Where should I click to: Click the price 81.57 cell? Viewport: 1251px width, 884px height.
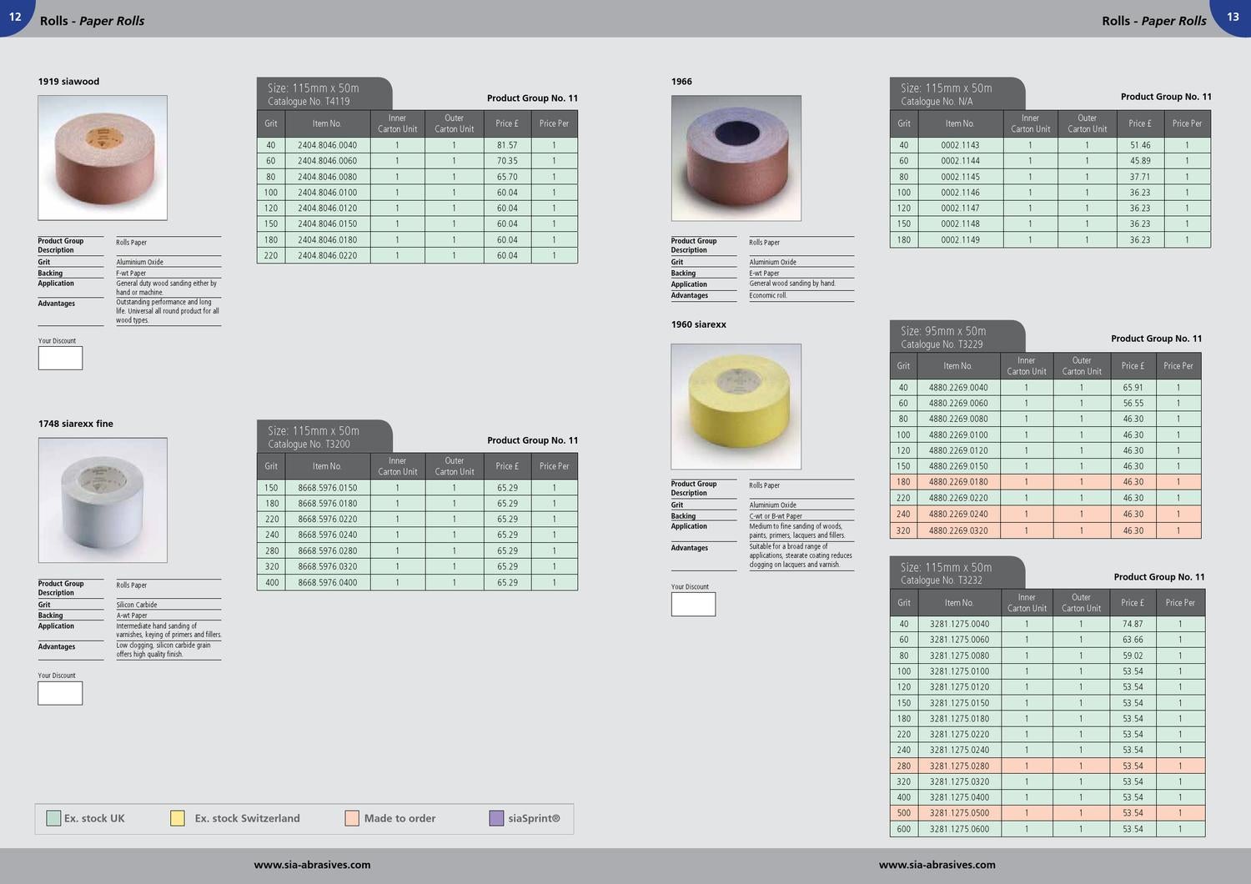[507, 145]
